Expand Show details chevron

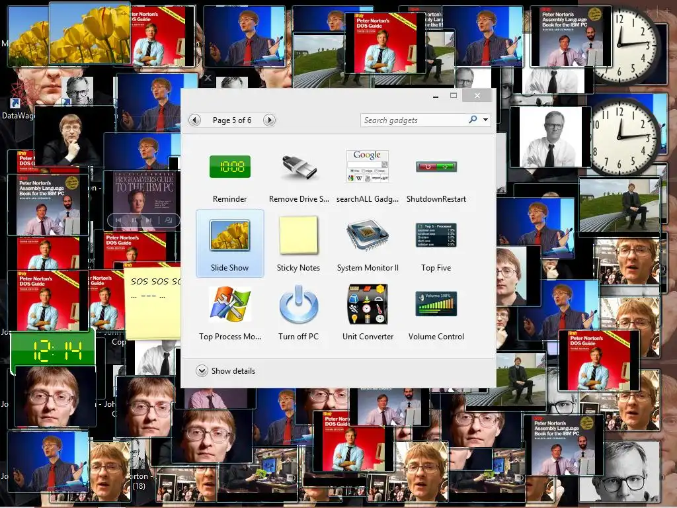(x=202, y=370)
